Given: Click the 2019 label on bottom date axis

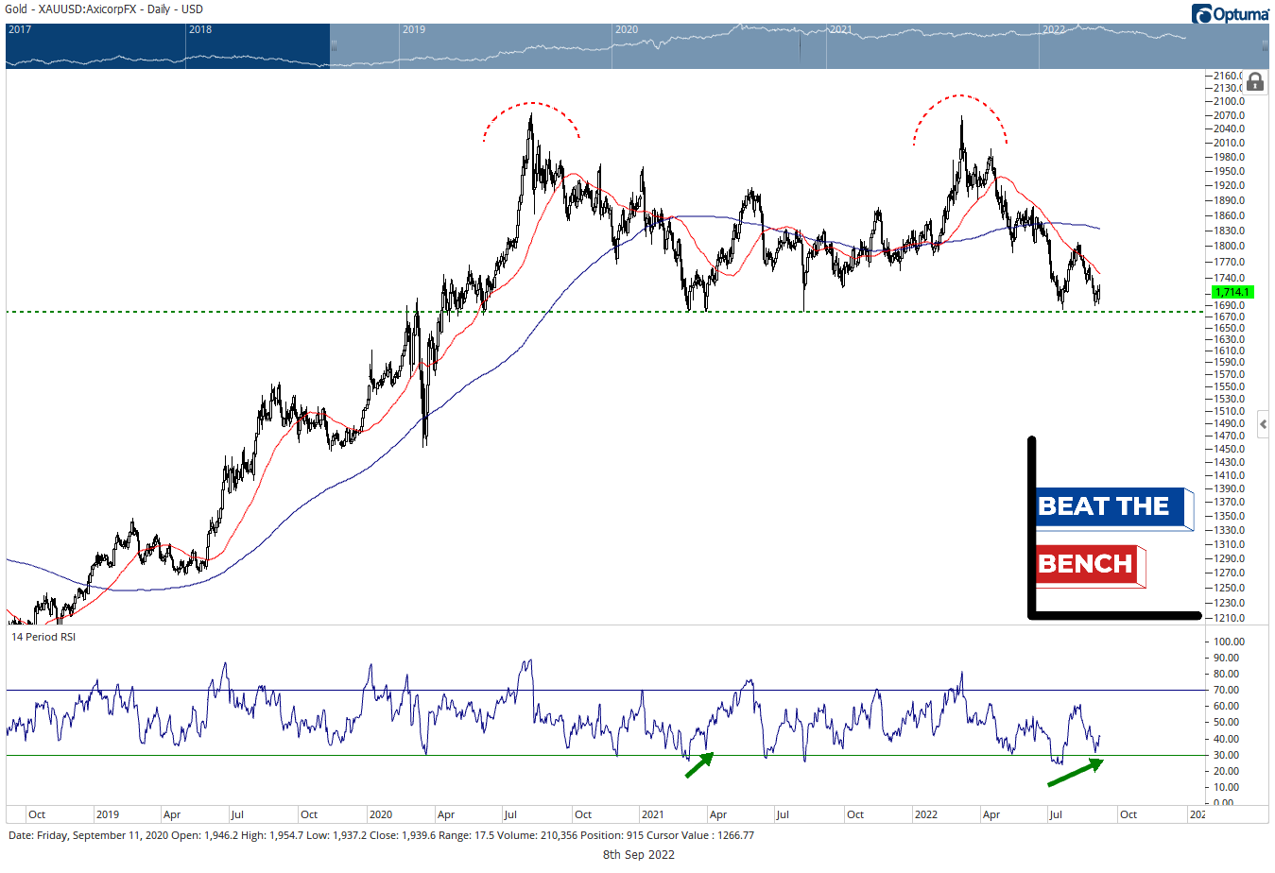Looking at the screenshot, I should tap(107, 814).
